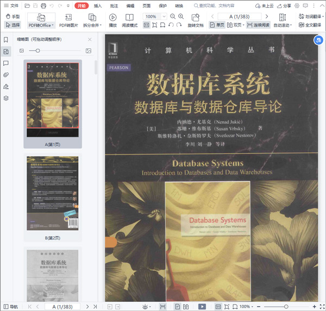Viewport: 326px width, 311px height.
Task: Click the fit width icon in ribbon
Action: 162,25
